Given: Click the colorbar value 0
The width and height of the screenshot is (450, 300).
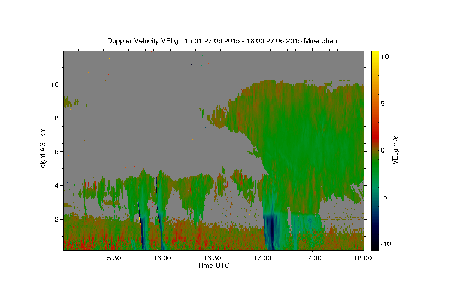Looking at the screenshot, I should pyautogui.click(x=382, y=150).
